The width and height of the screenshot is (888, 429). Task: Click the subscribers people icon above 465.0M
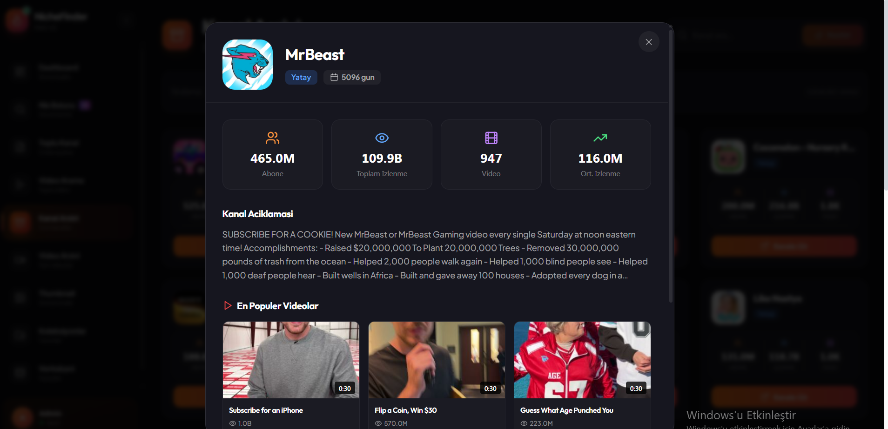(273, 138)
